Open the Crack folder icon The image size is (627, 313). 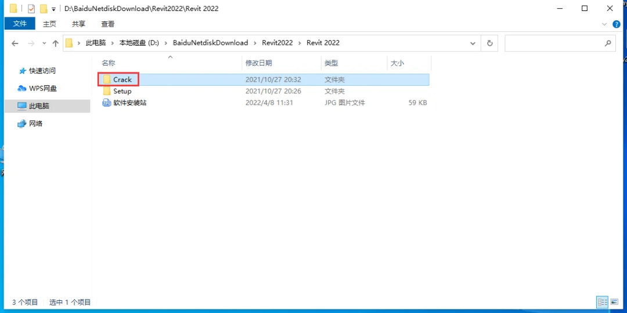pos(107,79)
